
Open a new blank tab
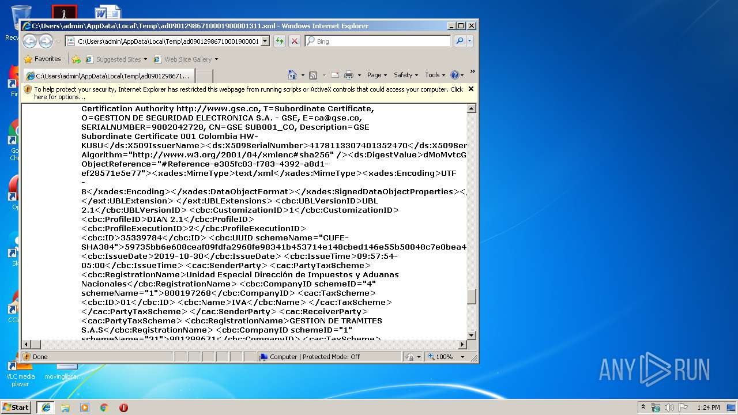click(205, 76)
